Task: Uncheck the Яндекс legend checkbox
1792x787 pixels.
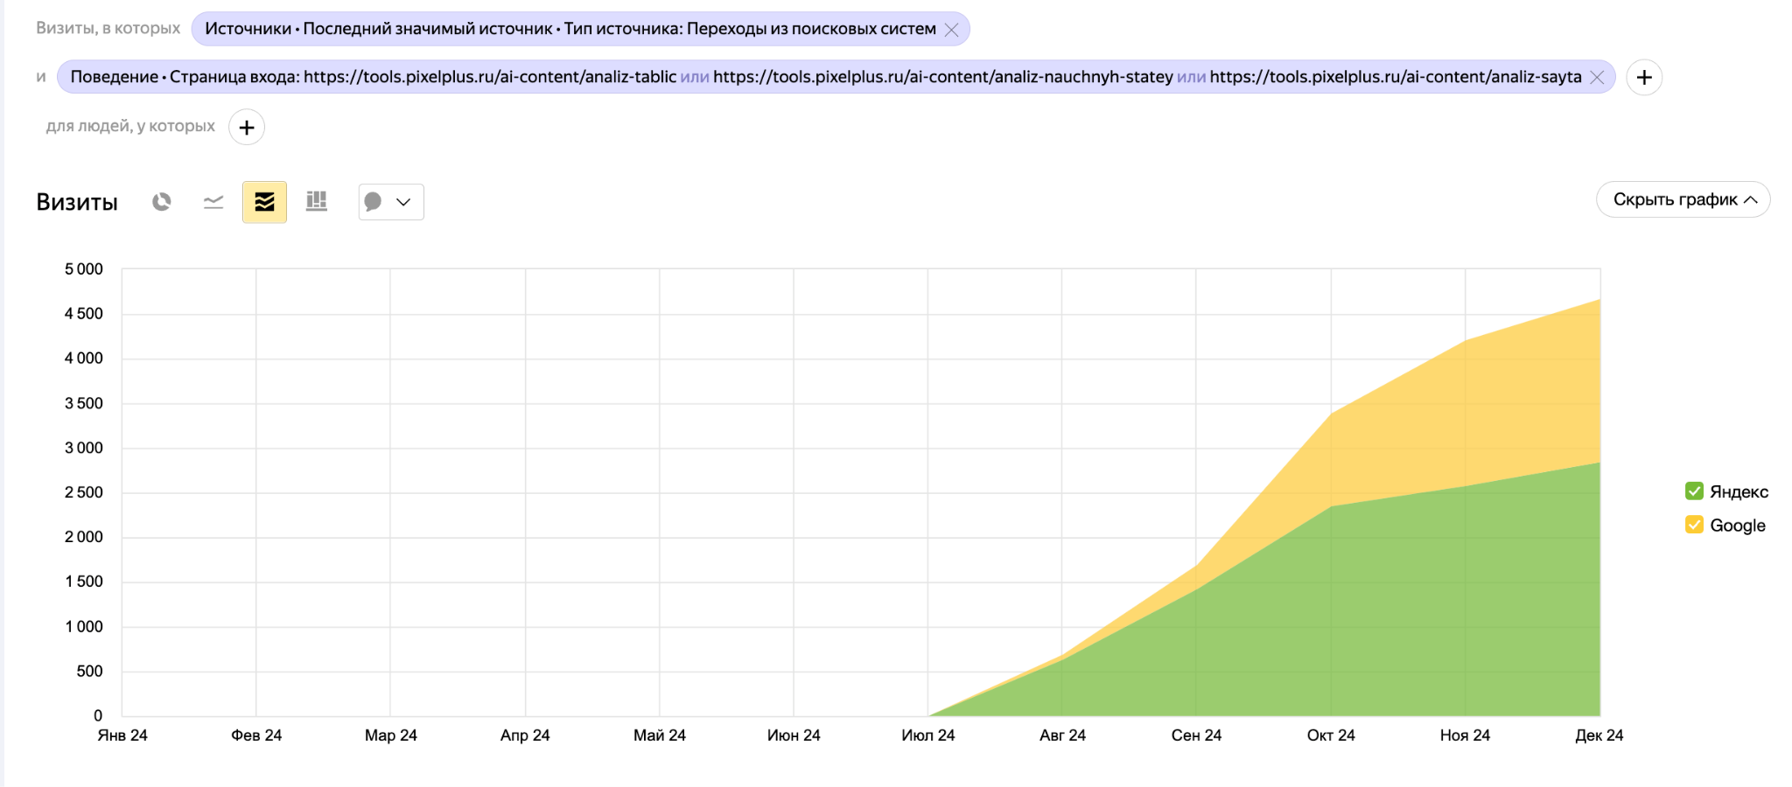Action: click(x=1694, y=491)
